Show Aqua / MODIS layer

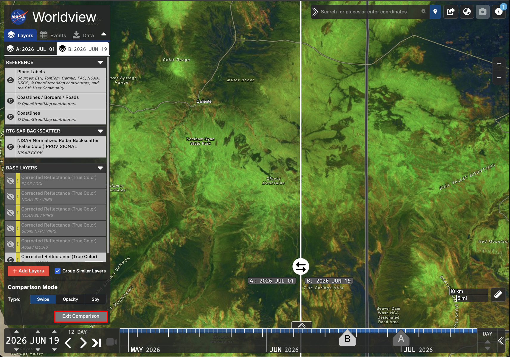coord(10,244)
